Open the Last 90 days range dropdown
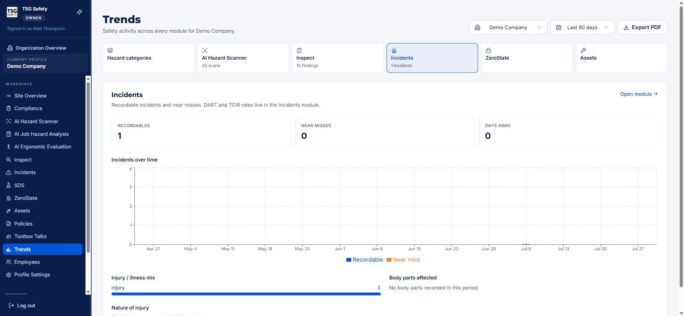Viewport: 684px width, 316px height. [582, 27]
